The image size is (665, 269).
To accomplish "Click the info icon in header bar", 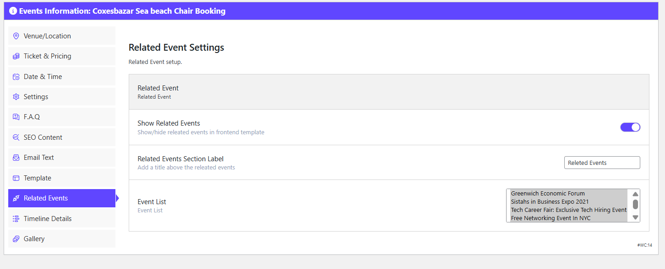I will pos(13,11).
